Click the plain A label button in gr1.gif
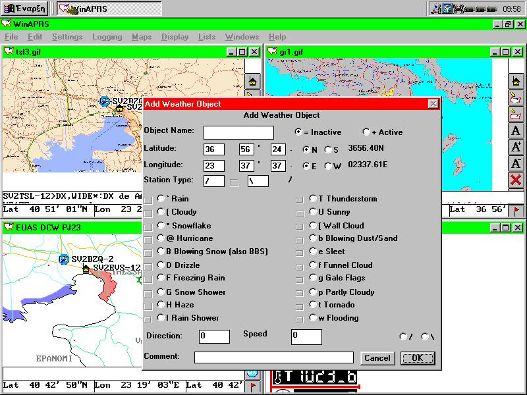 tap(516, 130)
